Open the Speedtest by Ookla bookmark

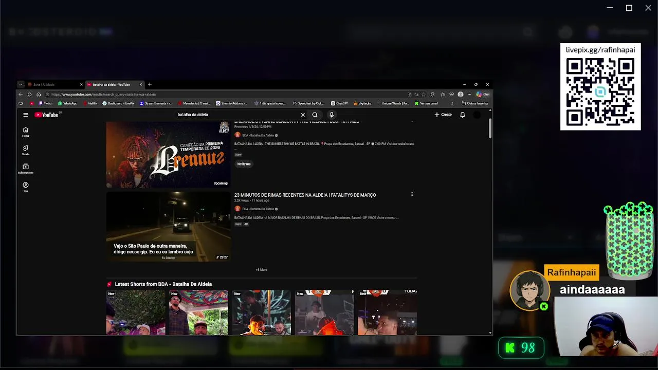coord(308,103)
